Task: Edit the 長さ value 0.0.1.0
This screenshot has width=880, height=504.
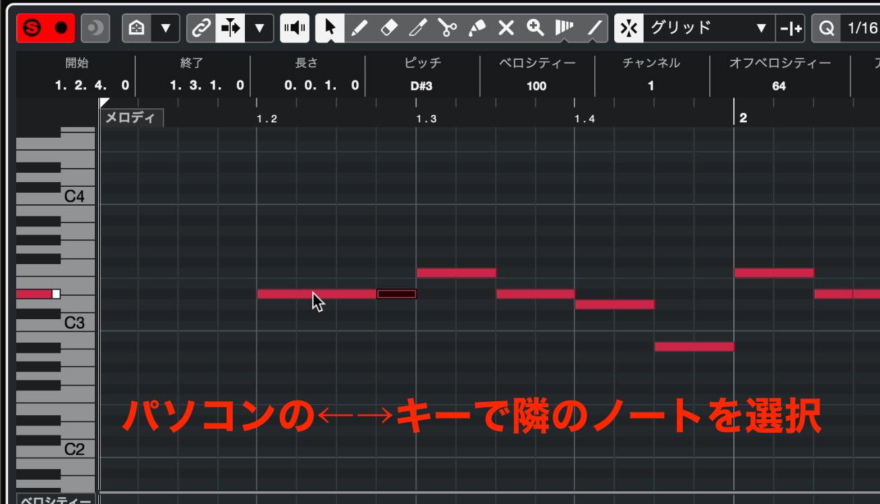Action: (x=322, y=86)
